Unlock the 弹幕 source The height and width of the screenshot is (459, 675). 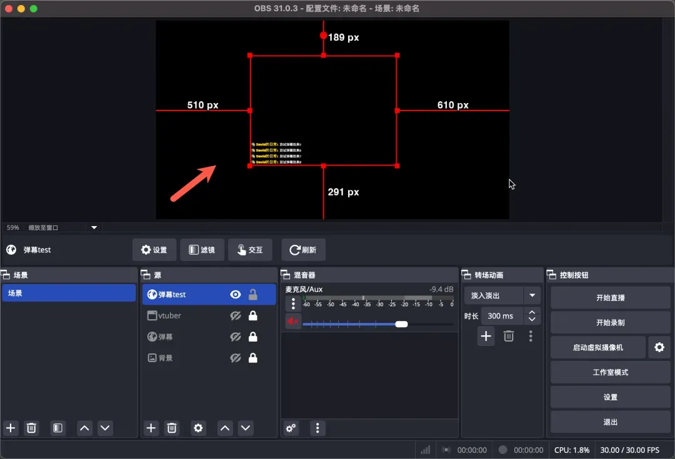pos(253,337)
